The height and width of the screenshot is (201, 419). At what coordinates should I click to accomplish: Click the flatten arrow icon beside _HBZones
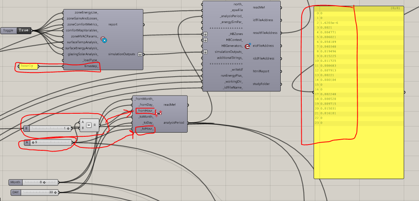(205, 34)
